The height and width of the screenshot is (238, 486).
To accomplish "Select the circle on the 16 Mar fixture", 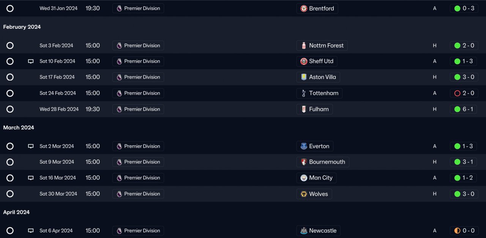I will [10, 178].
